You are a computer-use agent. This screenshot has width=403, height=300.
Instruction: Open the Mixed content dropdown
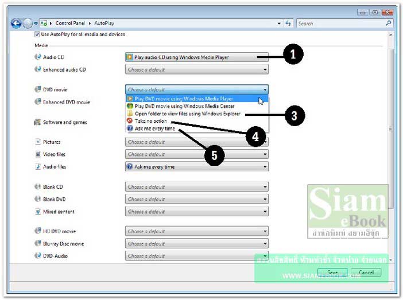[x=197, y=212]
